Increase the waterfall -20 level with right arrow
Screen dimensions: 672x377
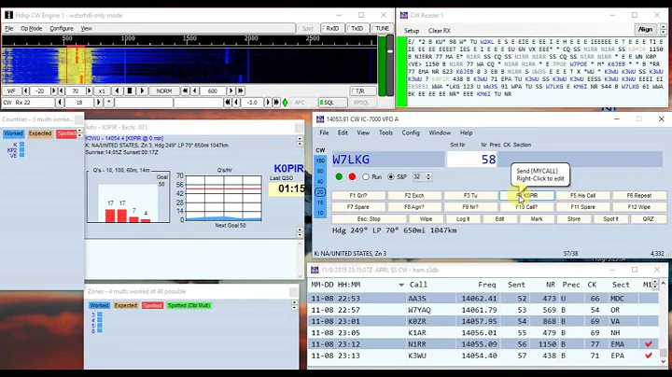53,91
